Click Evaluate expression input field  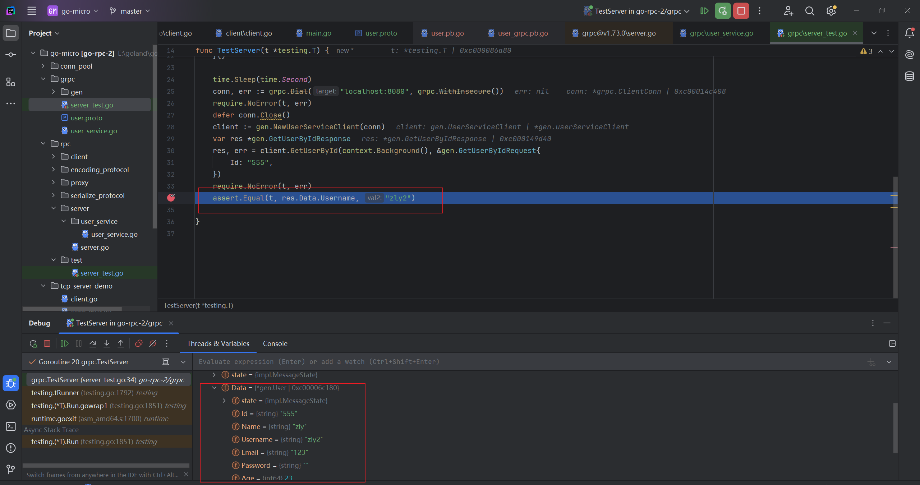[528, 362]
